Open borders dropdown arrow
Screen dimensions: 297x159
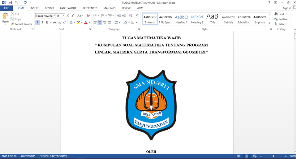pyautogui.click(x=136, y=23)
